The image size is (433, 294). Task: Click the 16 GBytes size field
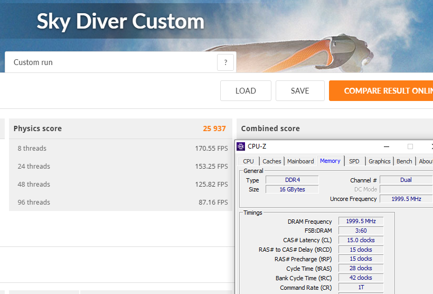pos(292,189)
